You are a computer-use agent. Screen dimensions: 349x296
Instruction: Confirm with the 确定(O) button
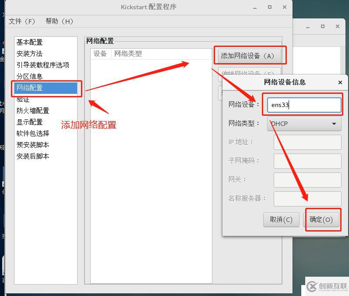pyautogui.click(x=321, y=220)
